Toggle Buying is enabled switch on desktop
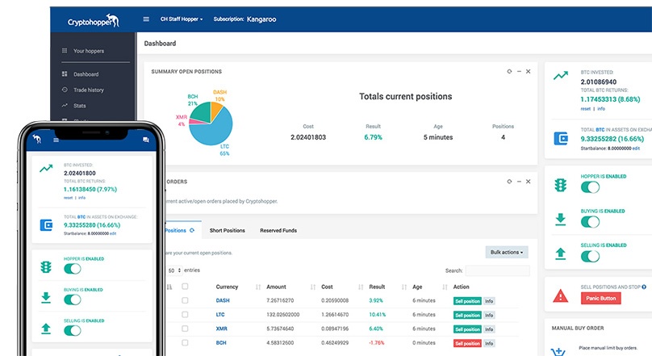652x356 pixels. [590, 222]
